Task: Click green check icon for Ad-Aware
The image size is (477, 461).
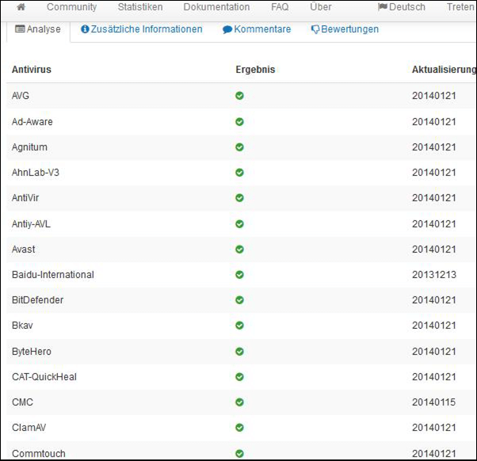Action: 239,122
